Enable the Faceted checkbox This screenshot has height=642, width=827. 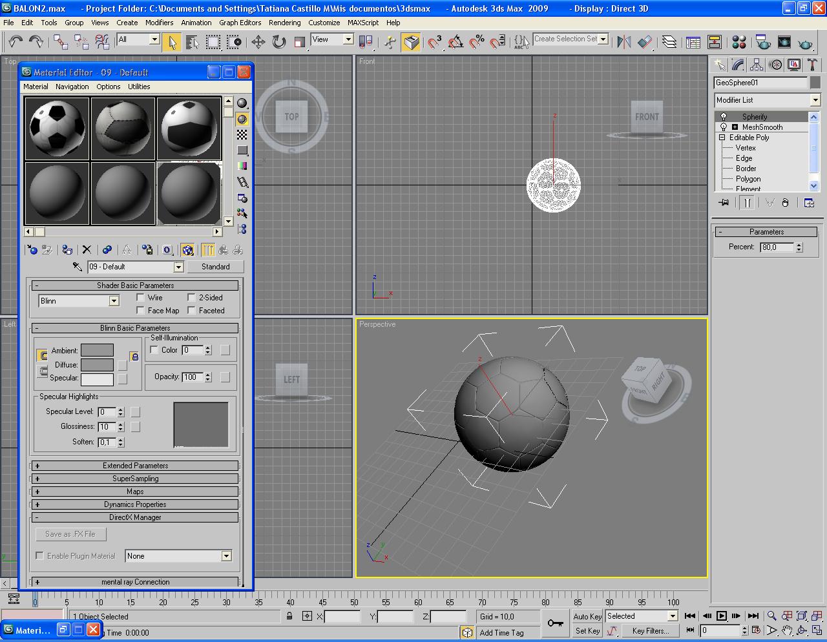(191, 311)
